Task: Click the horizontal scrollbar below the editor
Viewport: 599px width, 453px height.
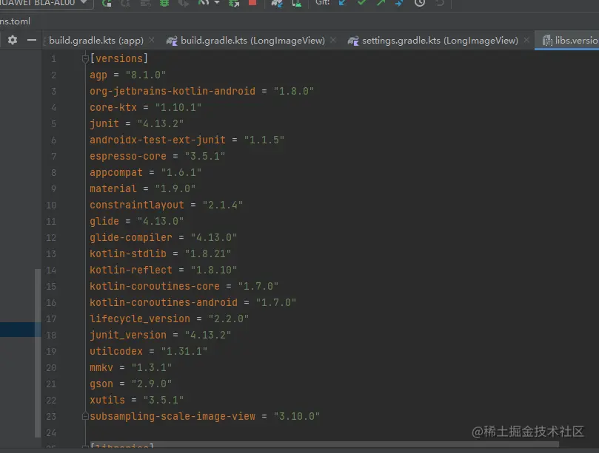Action: point(324,445)
